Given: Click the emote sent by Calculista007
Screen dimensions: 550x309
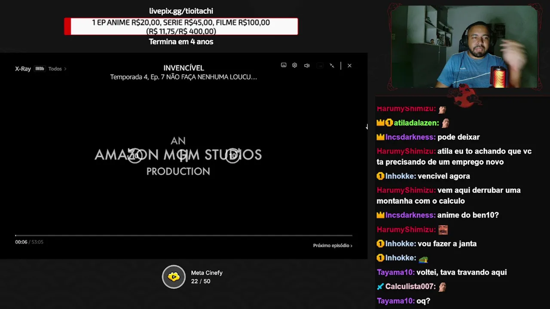Looking at the screenshot, I should tap(442, 286).
